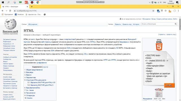Click the HTML5 shield logo image

click(159, 47)
